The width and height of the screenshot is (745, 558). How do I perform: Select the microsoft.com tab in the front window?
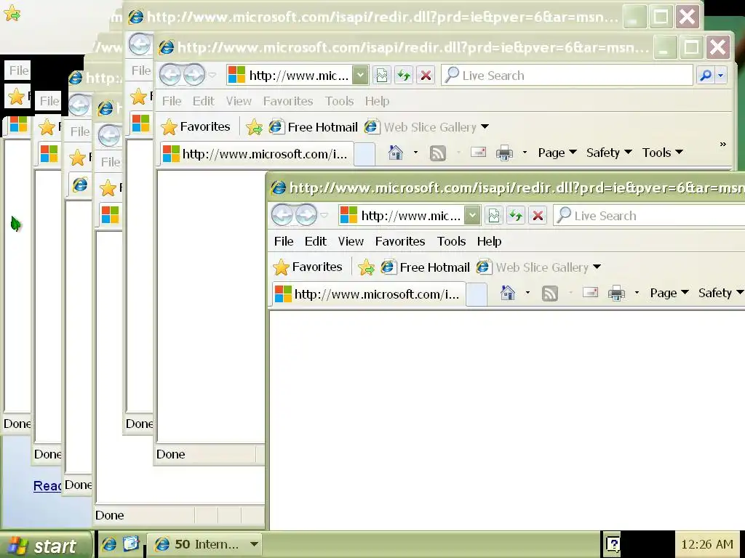pos(369,294)
